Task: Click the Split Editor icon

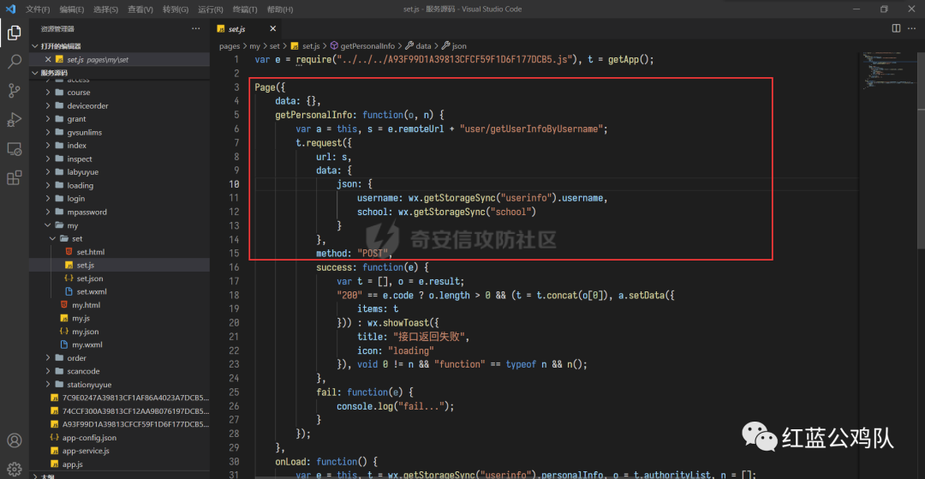Action: pyautogui.click(x=896, y=28)
